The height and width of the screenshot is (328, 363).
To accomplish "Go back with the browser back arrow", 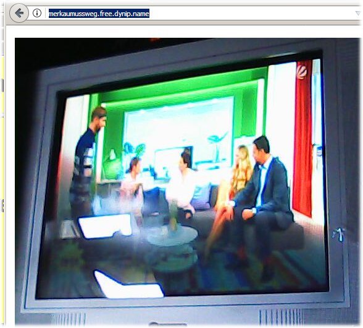I will (x=19, y=13).
